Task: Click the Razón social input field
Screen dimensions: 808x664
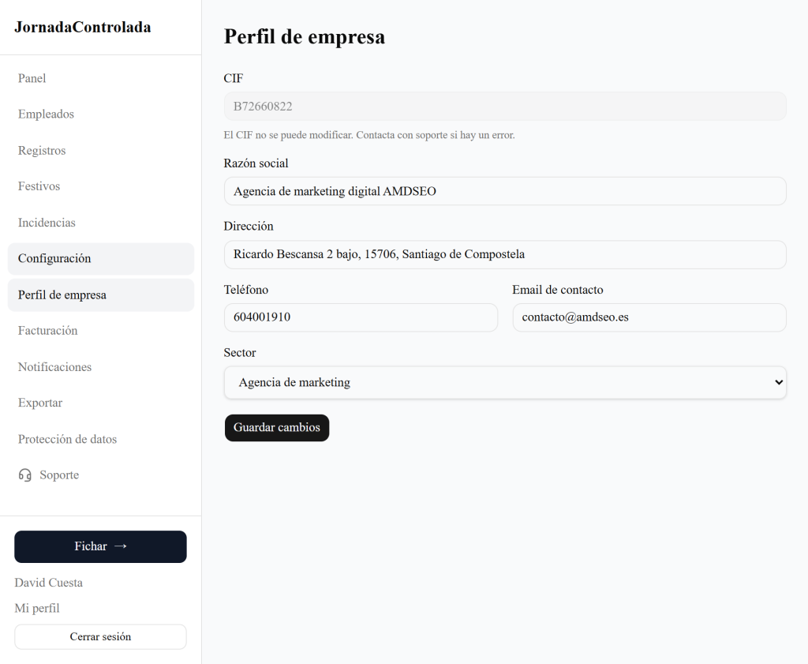Action: (x=505, y=191)
